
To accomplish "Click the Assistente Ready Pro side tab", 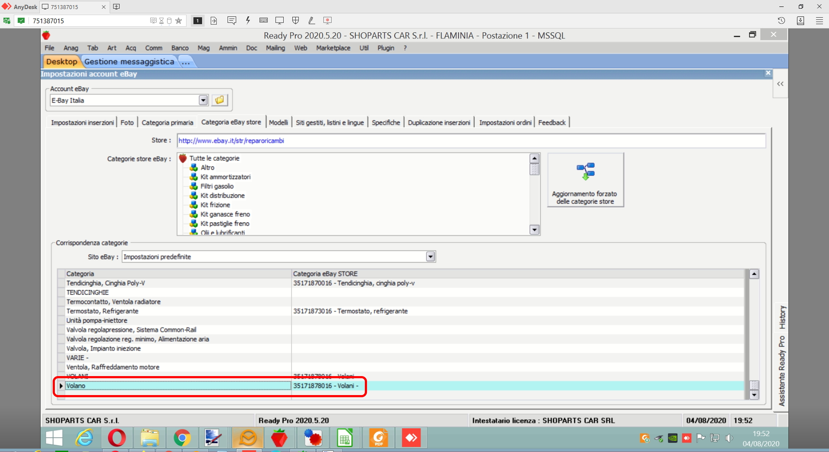I will 782,371.
